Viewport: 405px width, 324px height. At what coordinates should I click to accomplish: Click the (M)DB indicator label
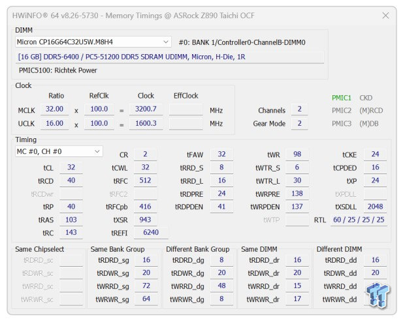pyautogui.click(x=369, y=124)
